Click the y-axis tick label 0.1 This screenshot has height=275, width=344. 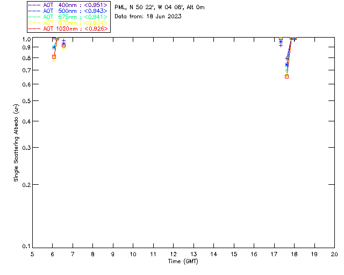(26, 247)
